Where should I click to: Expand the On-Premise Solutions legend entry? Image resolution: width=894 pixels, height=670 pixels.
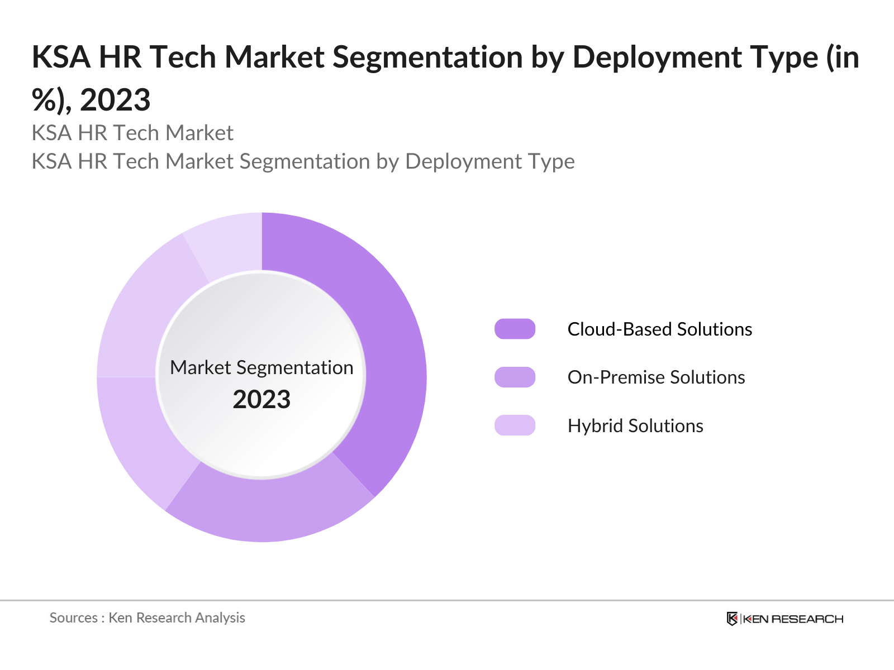point(655,377)
